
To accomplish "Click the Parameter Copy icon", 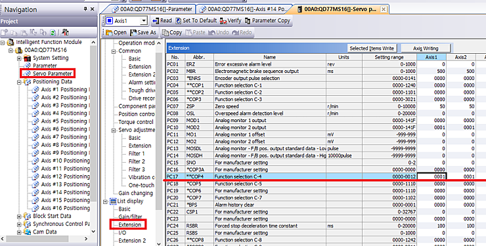I will (248, 21).
